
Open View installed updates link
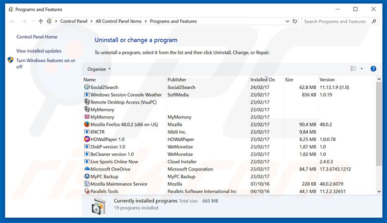39,51
